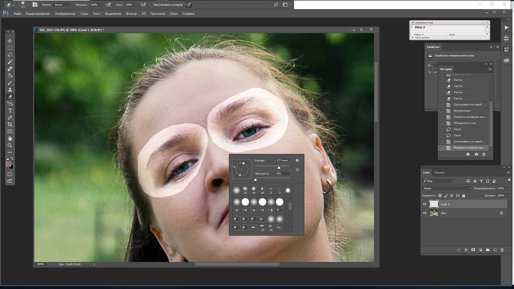Expand the История panel options
This screenshot has height=289, width=514.
[x=490, y=69]
